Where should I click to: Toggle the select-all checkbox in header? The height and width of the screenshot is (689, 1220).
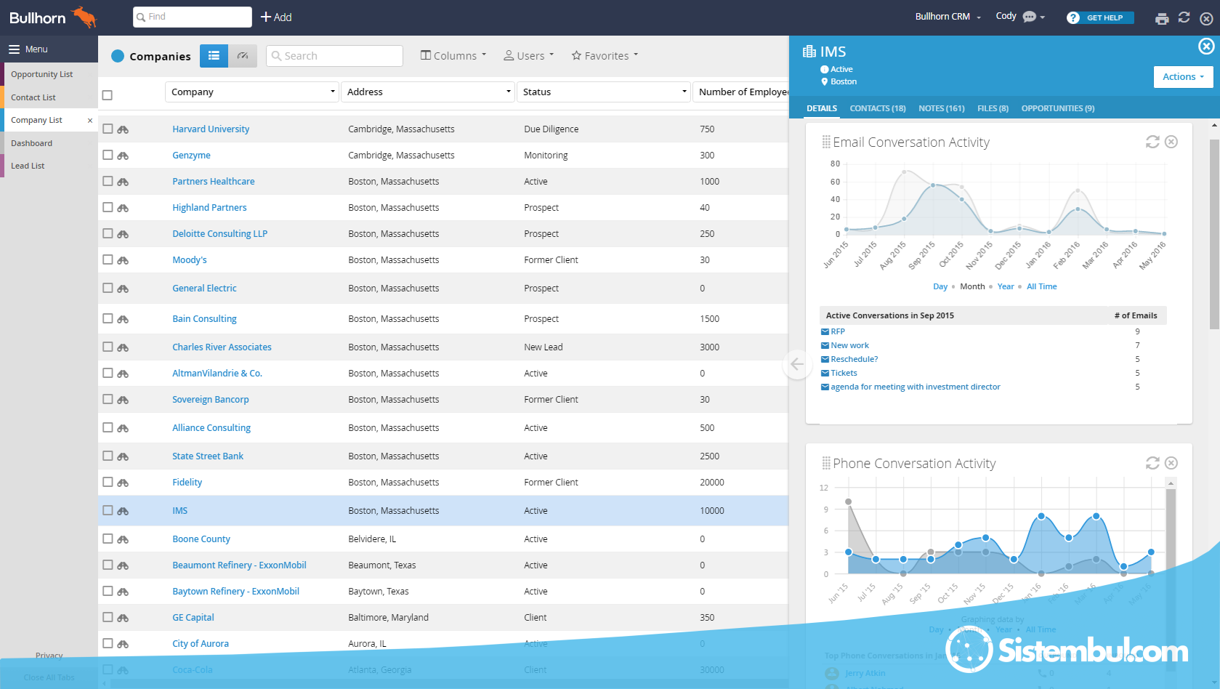pyautogui.click(x=108, y=95)
